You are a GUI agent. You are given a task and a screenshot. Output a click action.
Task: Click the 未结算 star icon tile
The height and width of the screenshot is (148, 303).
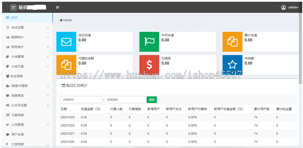point(232,65)
